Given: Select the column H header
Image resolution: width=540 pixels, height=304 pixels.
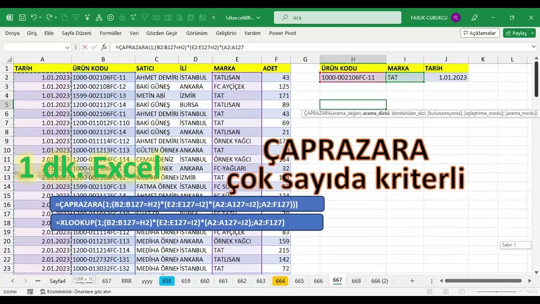Looking at the screenshot, I should 353,59.
